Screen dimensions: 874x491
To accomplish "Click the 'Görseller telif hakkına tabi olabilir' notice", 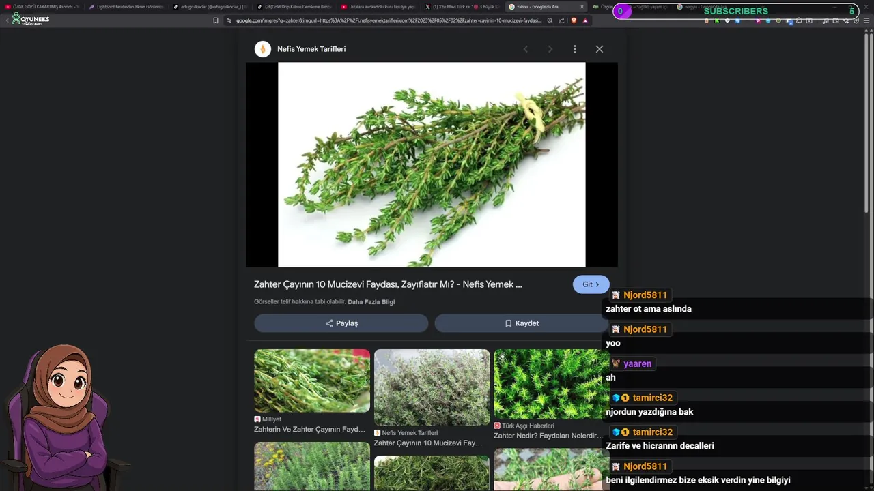I will coord(300,302).
